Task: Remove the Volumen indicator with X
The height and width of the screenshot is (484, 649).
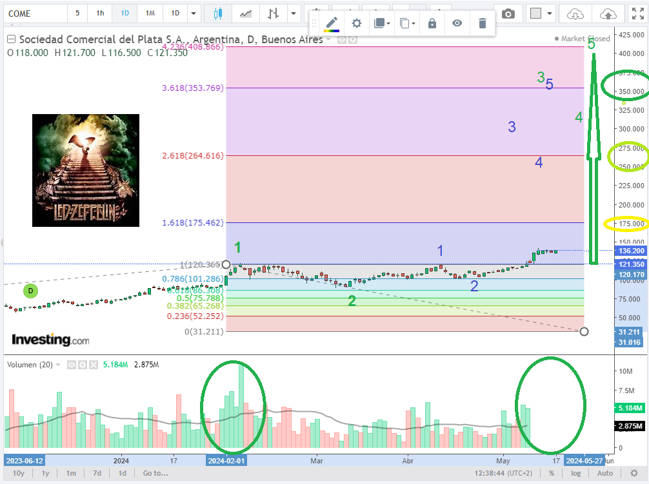Action: (x=94, y=365)
